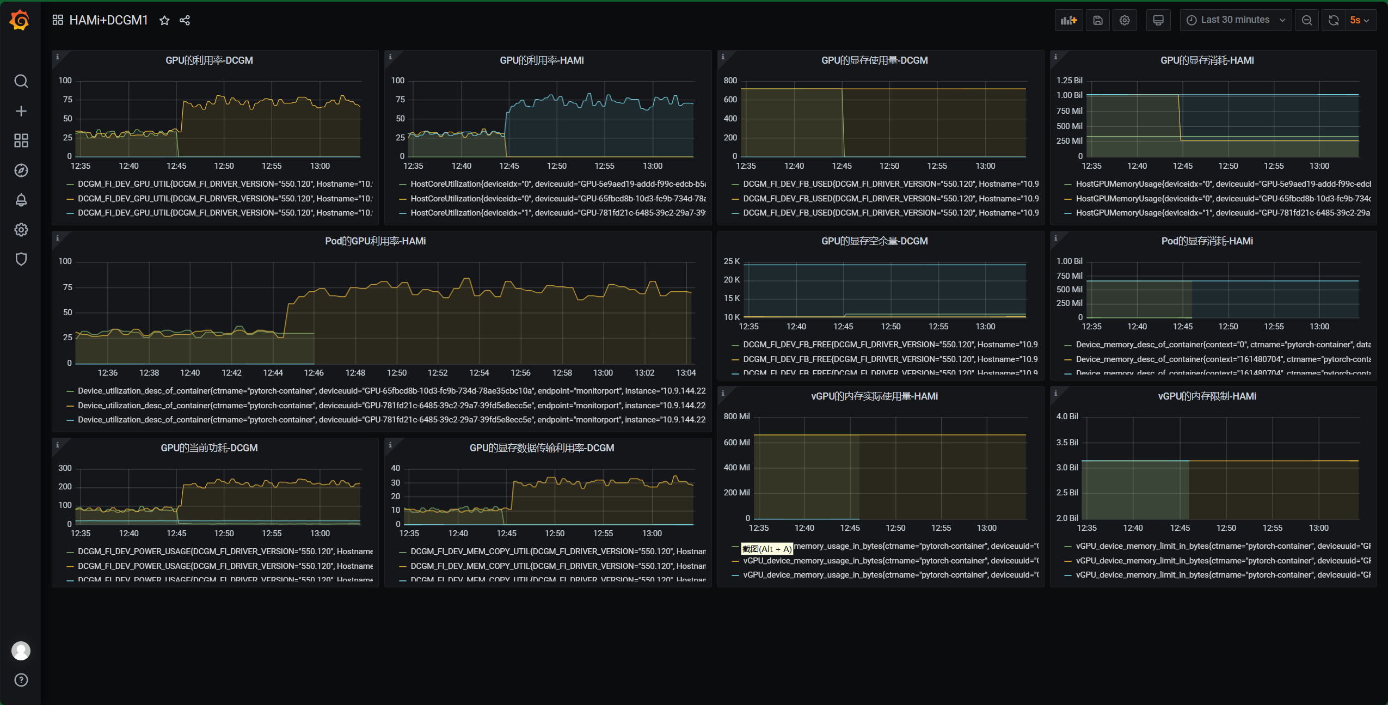The height and width of the screenshot is (705, 1388).
Task: Toggle first DCGM_FI_DEV_FB_USED legend series
Action: tap(890, 184)
